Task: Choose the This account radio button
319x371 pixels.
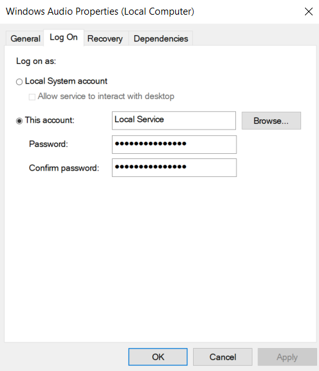Action: coord(19,121)
